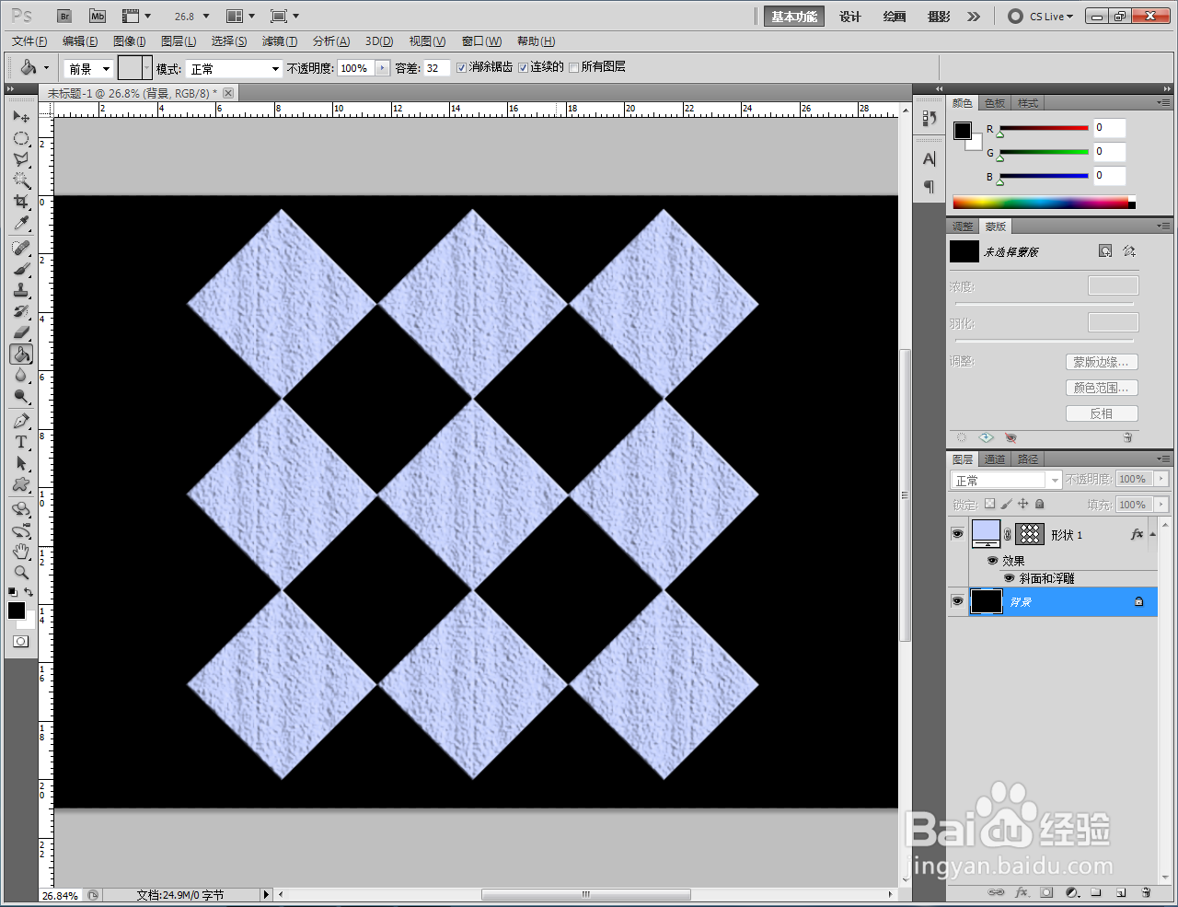
Task: Select the Pen tool
Action: click(21, 421)
